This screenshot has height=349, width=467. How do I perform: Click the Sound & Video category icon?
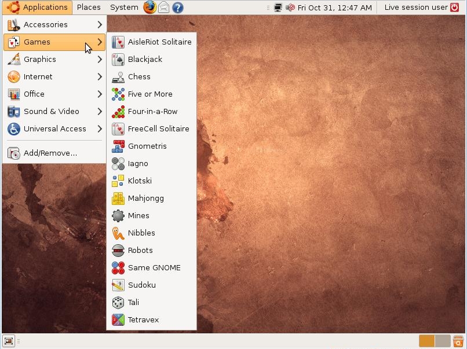click(14, 112)
